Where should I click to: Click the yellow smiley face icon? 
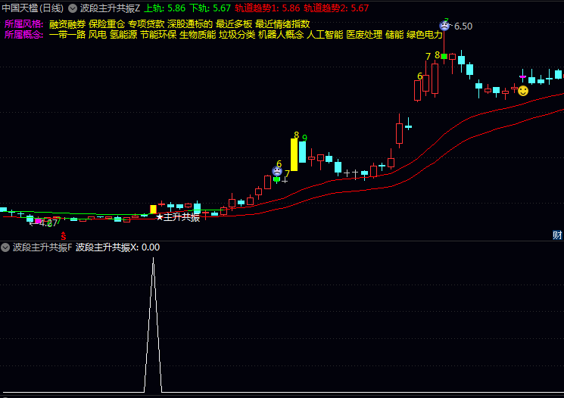click(x=523, y=91)
